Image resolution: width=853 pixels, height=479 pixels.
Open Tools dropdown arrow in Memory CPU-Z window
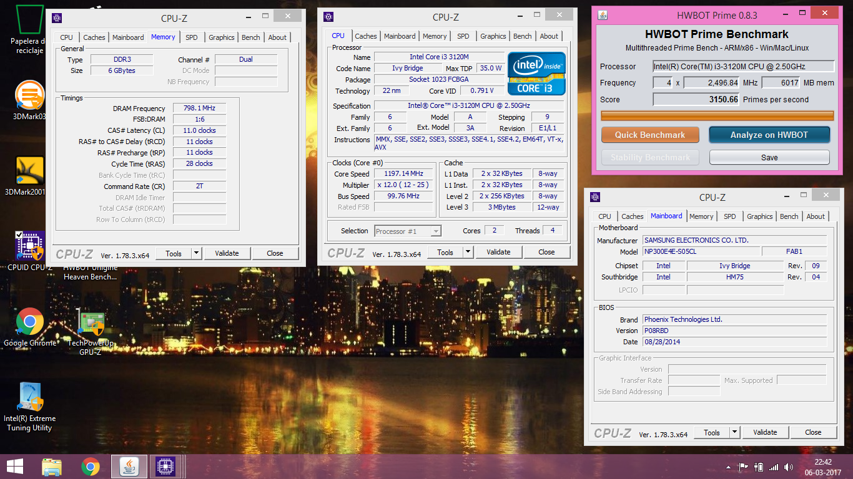pos(197,253)
